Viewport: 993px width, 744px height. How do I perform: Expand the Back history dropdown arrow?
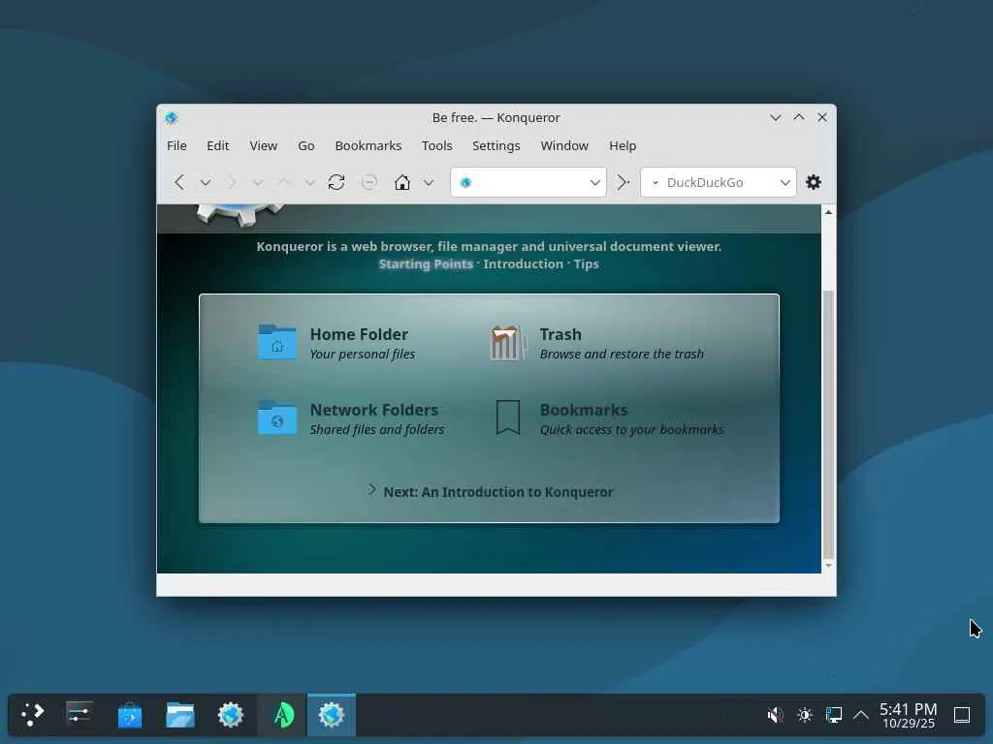[x=206, y=183]
